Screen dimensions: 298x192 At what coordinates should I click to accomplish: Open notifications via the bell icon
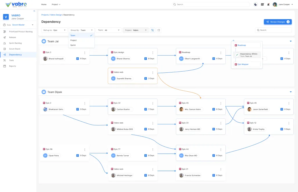click(268, 4)
